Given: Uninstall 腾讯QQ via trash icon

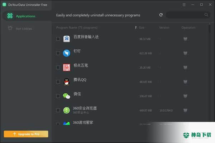Looking at the screenshot, I should (185, 82).
